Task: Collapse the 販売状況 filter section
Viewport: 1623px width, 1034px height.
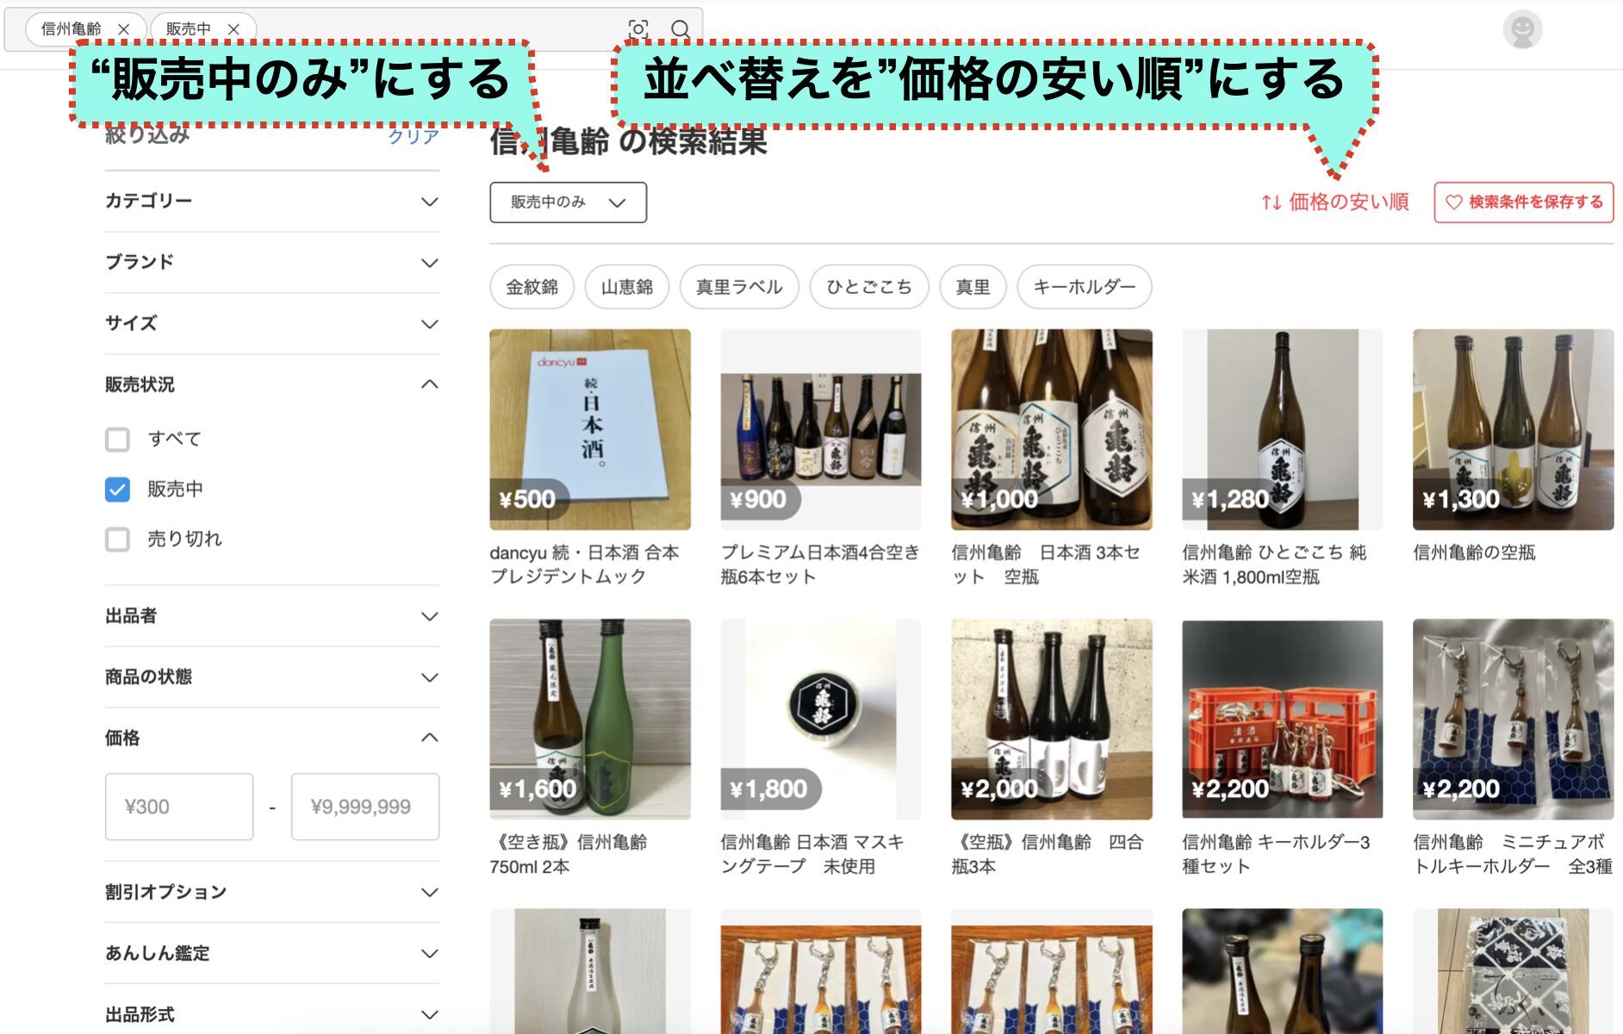Action: click(x=271, y=384)
